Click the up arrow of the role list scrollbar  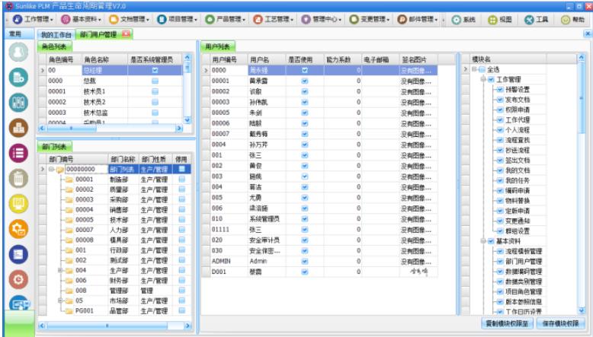click(x=188, y=58)
